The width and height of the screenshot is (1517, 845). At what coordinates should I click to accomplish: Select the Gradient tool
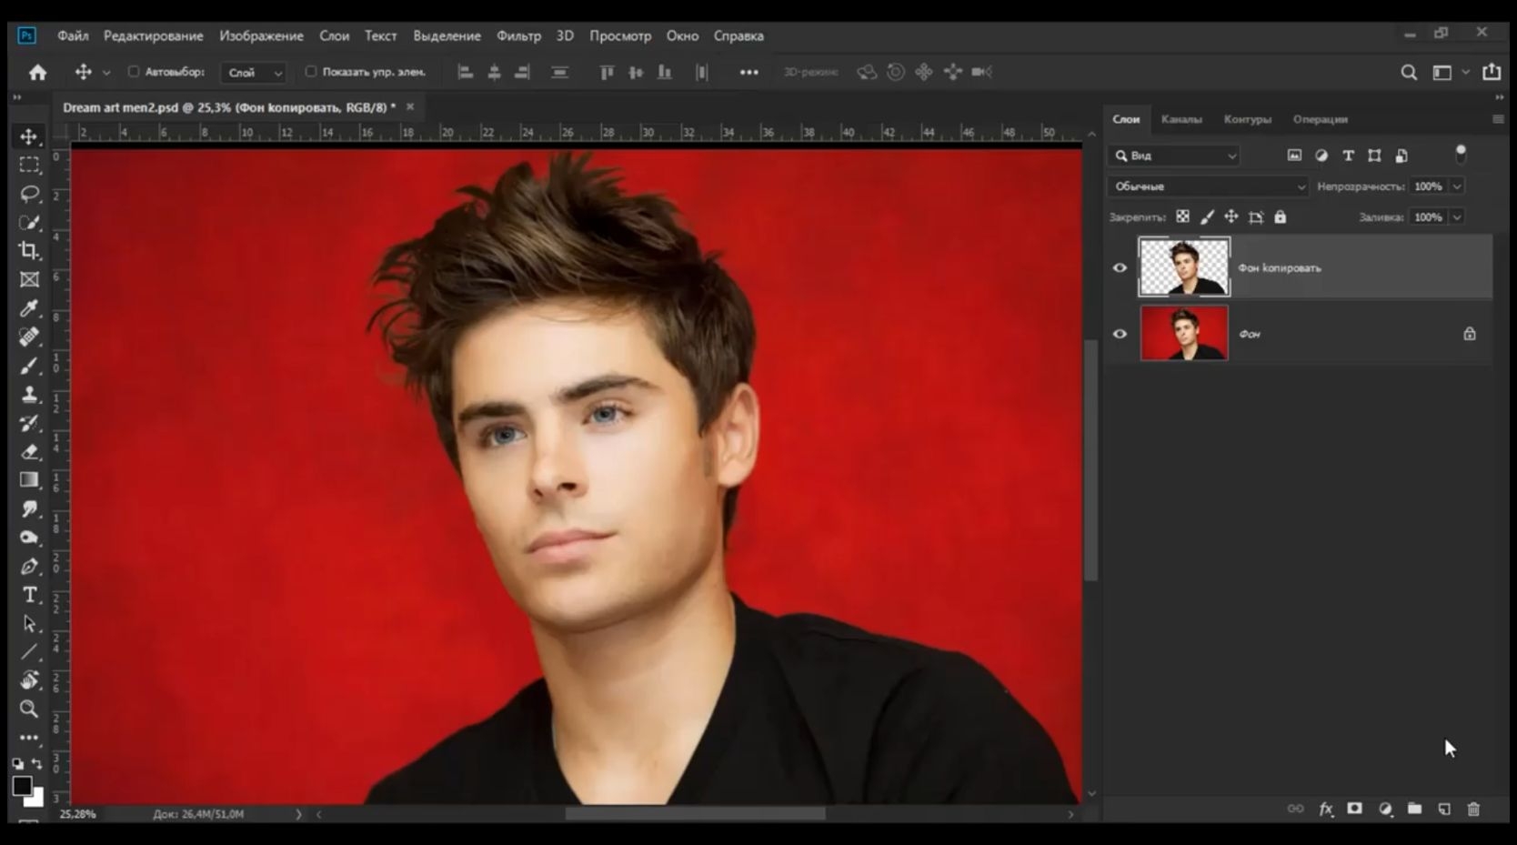tap(29, 480)
